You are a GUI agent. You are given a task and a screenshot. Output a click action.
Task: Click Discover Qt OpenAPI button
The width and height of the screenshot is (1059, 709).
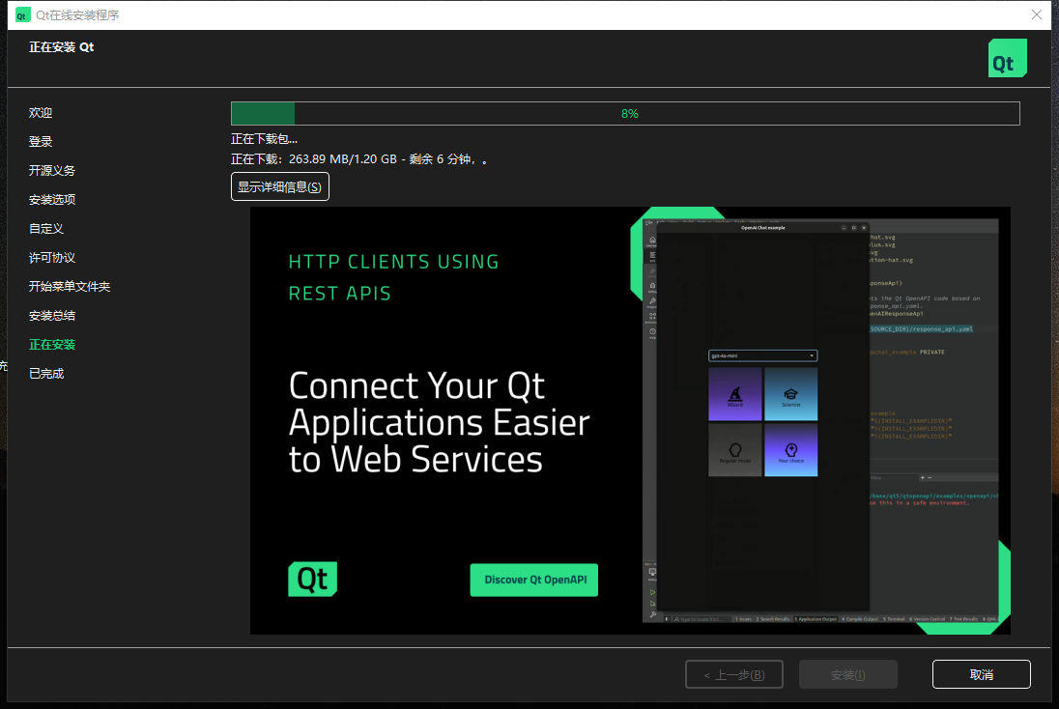(533, 580)
